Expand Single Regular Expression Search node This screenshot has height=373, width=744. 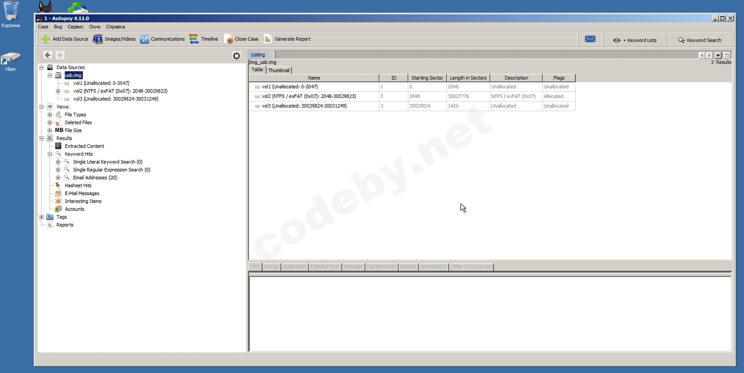[x=58, y=170]
